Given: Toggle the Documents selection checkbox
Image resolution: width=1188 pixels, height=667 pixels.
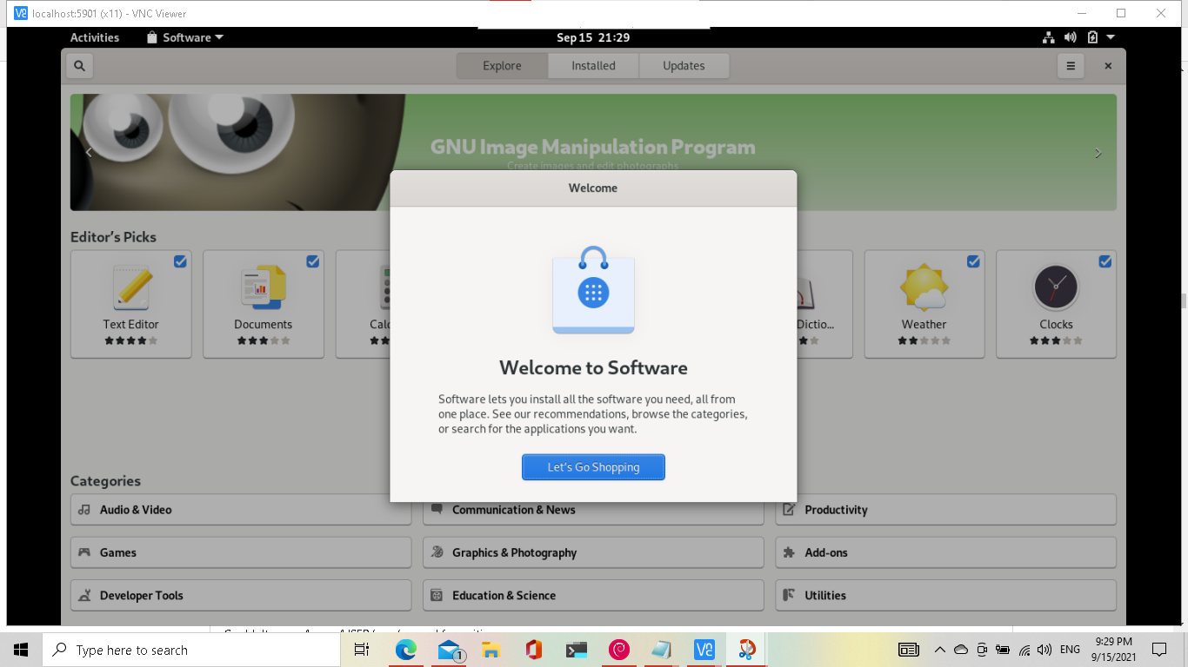Looking at the screenshot, I should coord(312,261).
